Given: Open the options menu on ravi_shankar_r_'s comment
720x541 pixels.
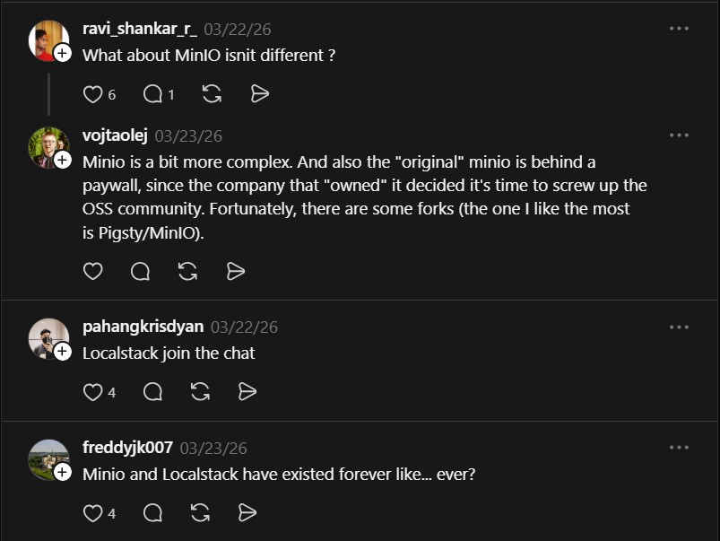Looking at the screenshot, I should (x=678, y=30).
